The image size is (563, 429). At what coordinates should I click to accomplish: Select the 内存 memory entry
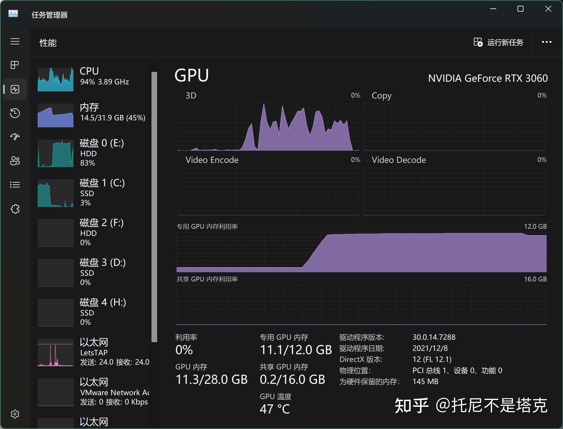pyautogui.click(x=90, y=115)
